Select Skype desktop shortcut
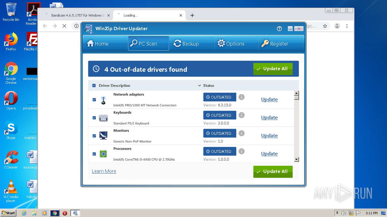Image resolution: width=387 pixels, height=217 pixels. tap(11, 130)
